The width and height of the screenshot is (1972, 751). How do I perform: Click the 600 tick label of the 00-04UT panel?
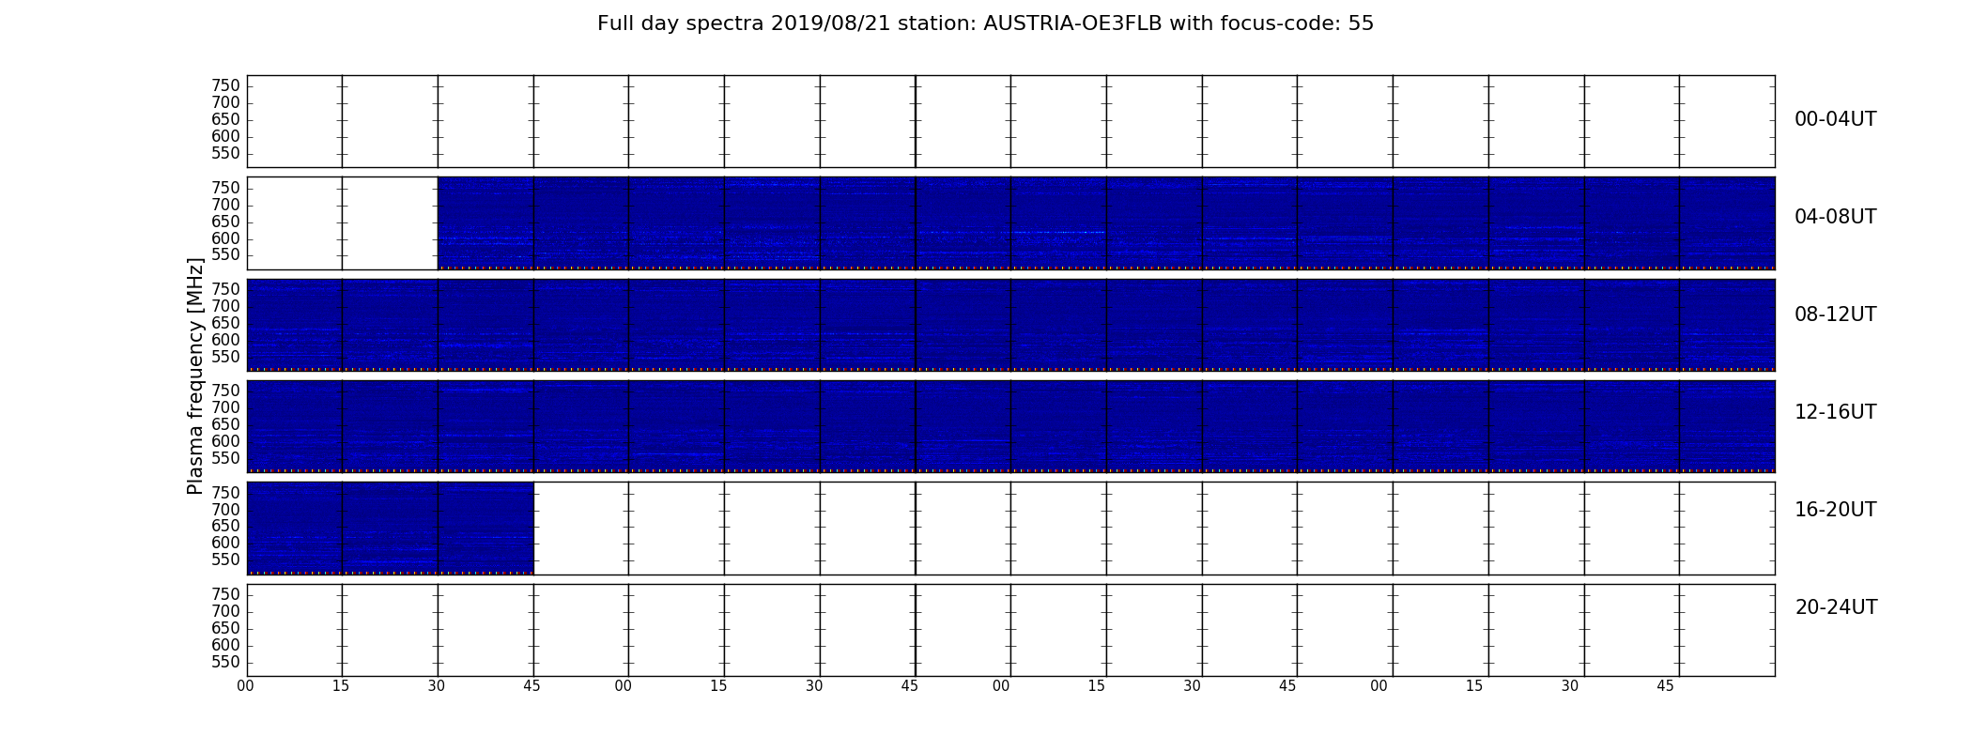(x=225, y=137)
